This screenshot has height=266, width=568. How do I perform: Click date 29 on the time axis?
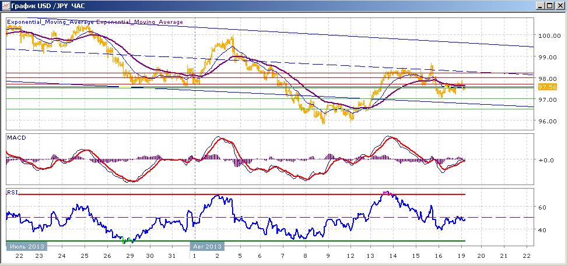point(129,256)
